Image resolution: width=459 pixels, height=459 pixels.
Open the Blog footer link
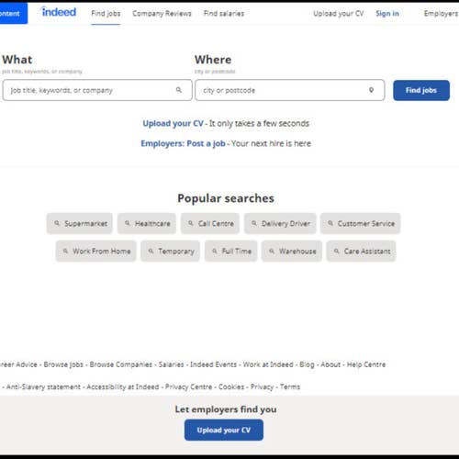coord(307,364)
